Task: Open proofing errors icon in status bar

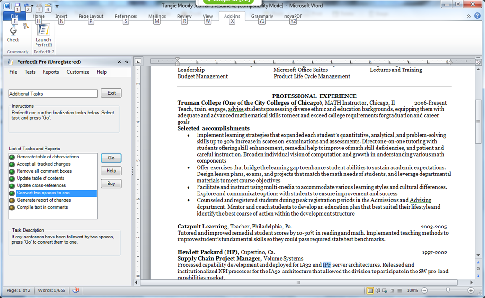Action: [x=76, y=290]
